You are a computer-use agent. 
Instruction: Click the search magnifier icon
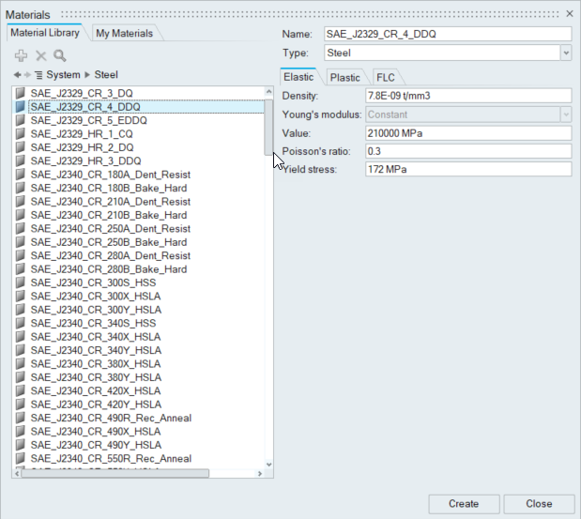[59, 56]
